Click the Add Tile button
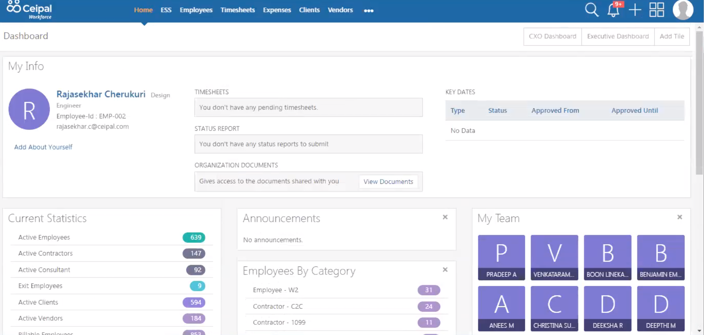The height and width of the screenshot is (335, 704). click(x=672, y=37)
